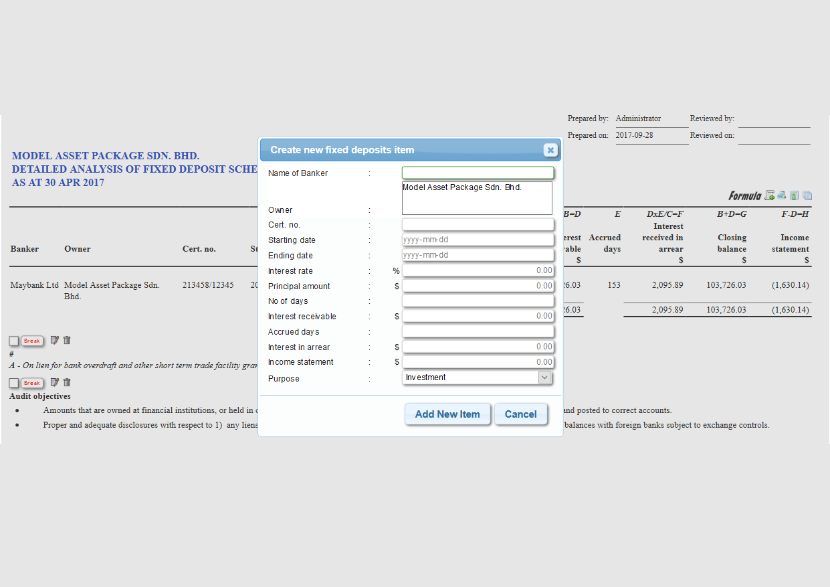Click Break button above the # note
The height and width of the screenshot is (587, 830).
click(32, 341)
